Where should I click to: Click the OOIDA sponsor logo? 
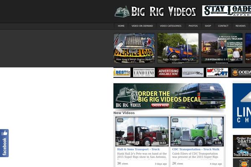coord(241,72)
